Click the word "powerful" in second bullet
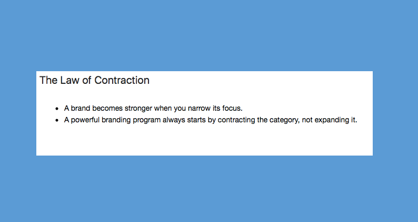Viewport: 418px width, 222px height. point(85,120)
